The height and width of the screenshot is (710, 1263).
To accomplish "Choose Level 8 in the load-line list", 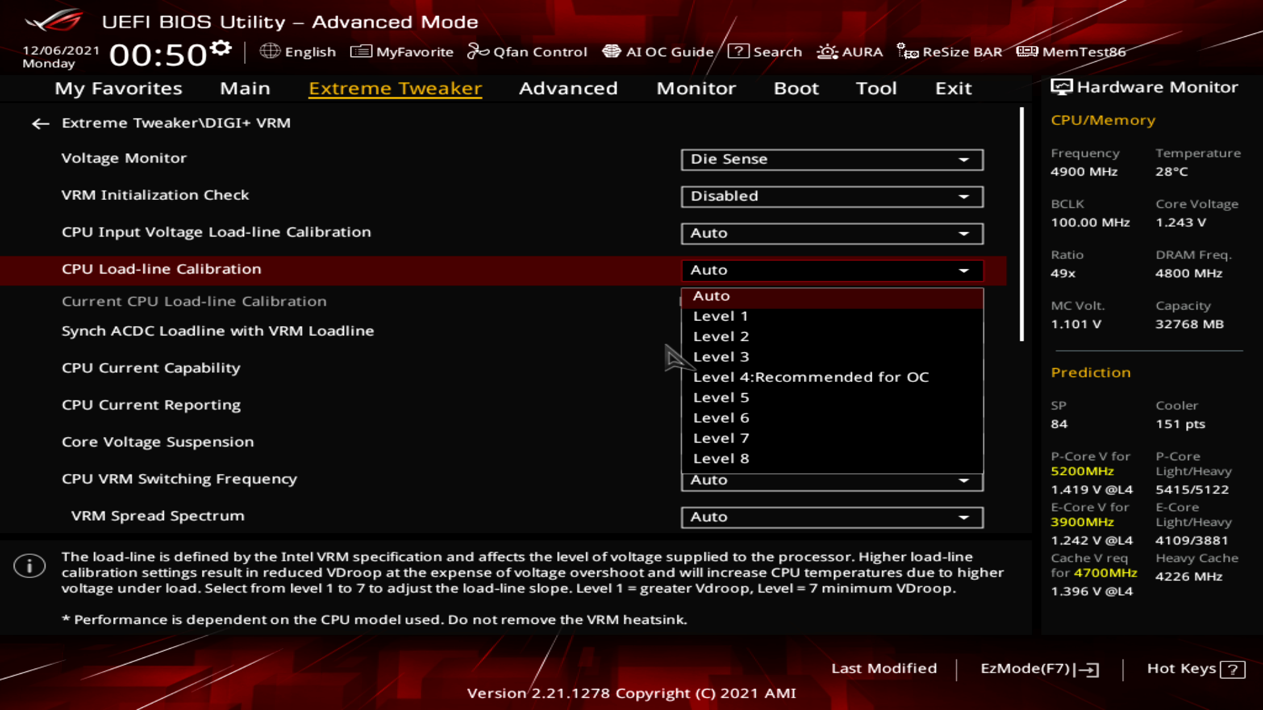I will (x=721, y=459).
